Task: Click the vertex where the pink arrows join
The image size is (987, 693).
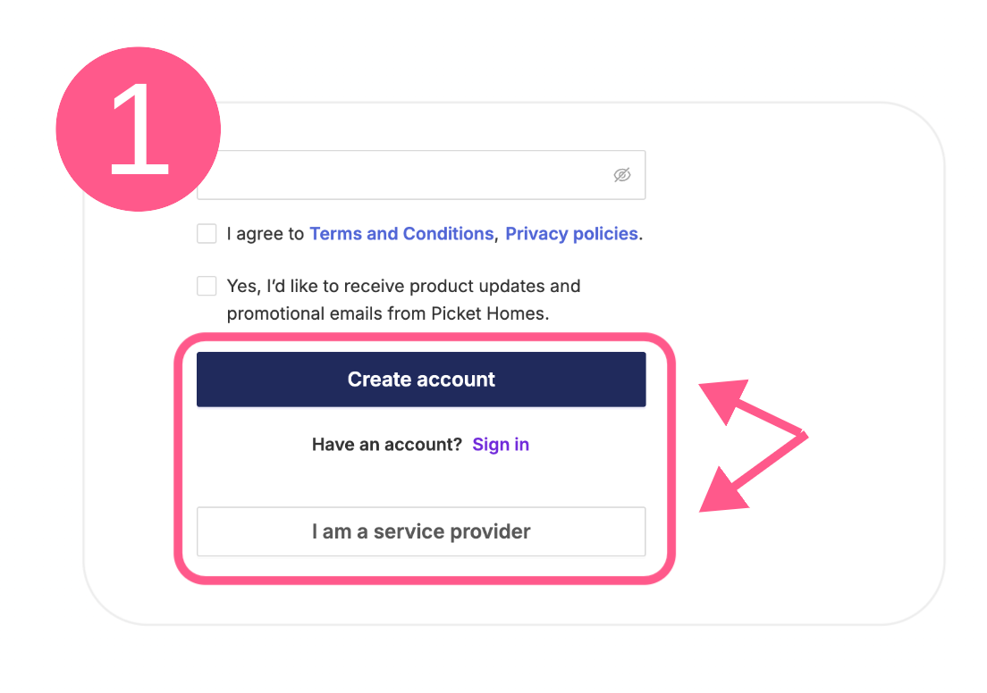Action: [x=803, y=435]
